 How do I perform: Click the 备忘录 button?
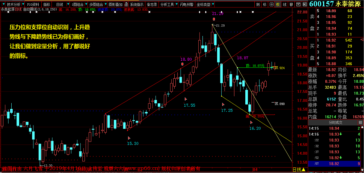[x=152, y=4]
